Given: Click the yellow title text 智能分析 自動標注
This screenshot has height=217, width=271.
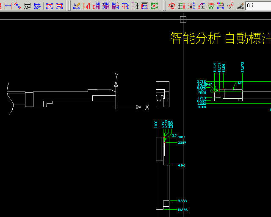Looking at the screenshot, I should coord(221,38).
